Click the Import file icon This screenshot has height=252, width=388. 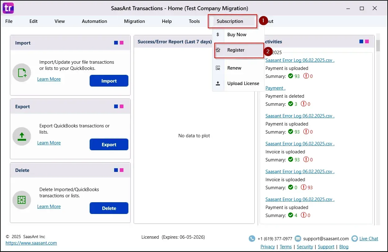point(22,73)
